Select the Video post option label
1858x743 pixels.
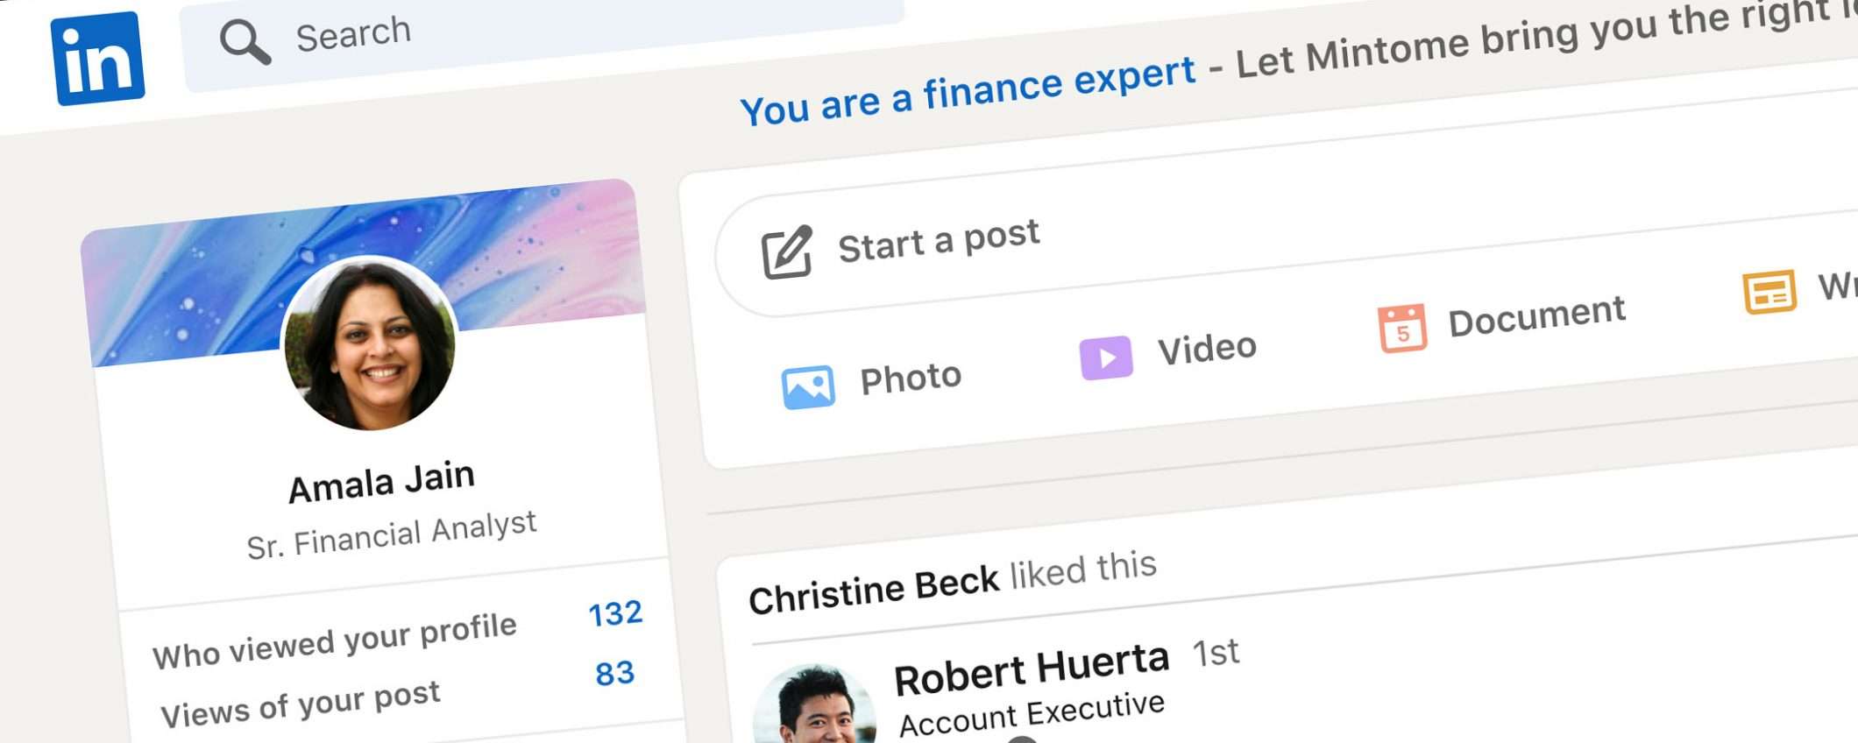coord(1207,349)
